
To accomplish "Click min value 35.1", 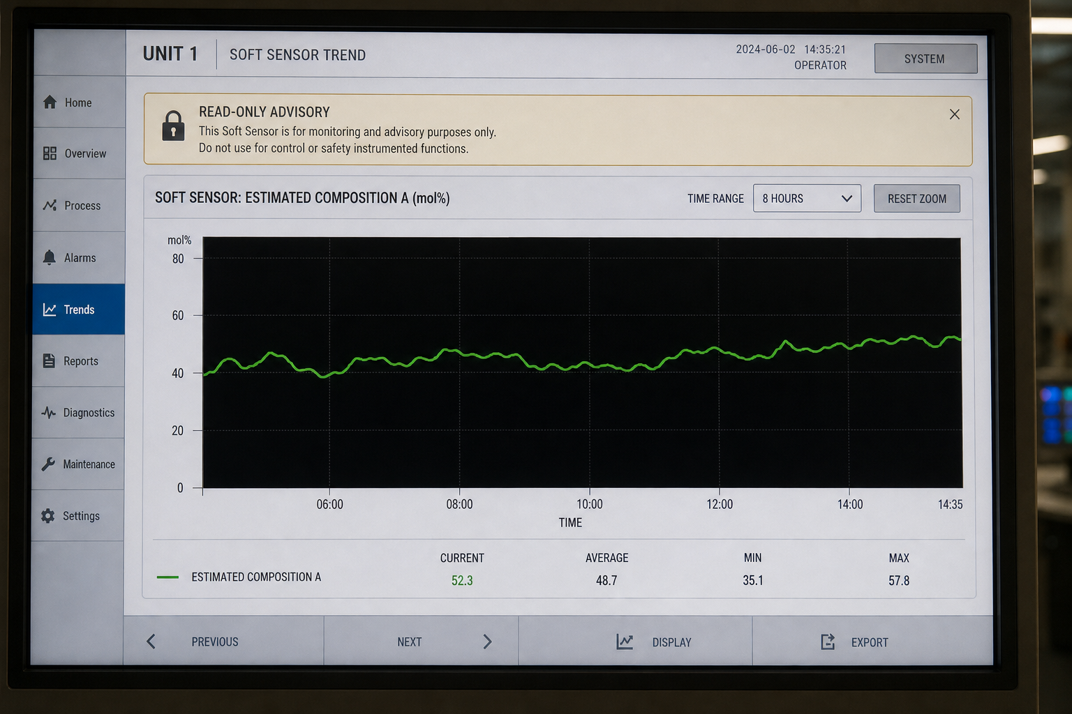I will point(753,580).
